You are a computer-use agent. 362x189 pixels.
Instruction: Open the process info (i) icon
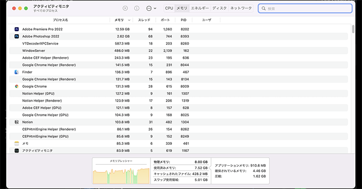[x=137, y=8]
